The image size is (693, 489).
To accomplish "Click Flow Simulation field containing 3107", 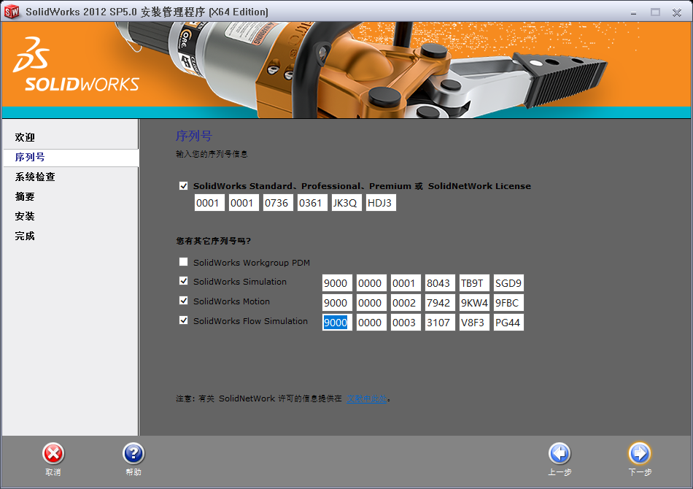I will (440, 323).
